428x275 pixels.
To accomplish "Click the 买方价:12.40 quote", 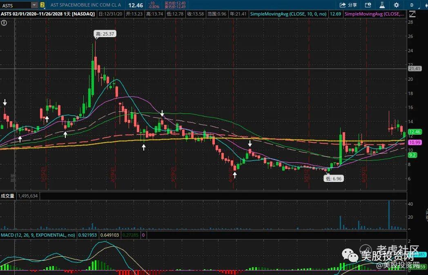I will [175, 3].
